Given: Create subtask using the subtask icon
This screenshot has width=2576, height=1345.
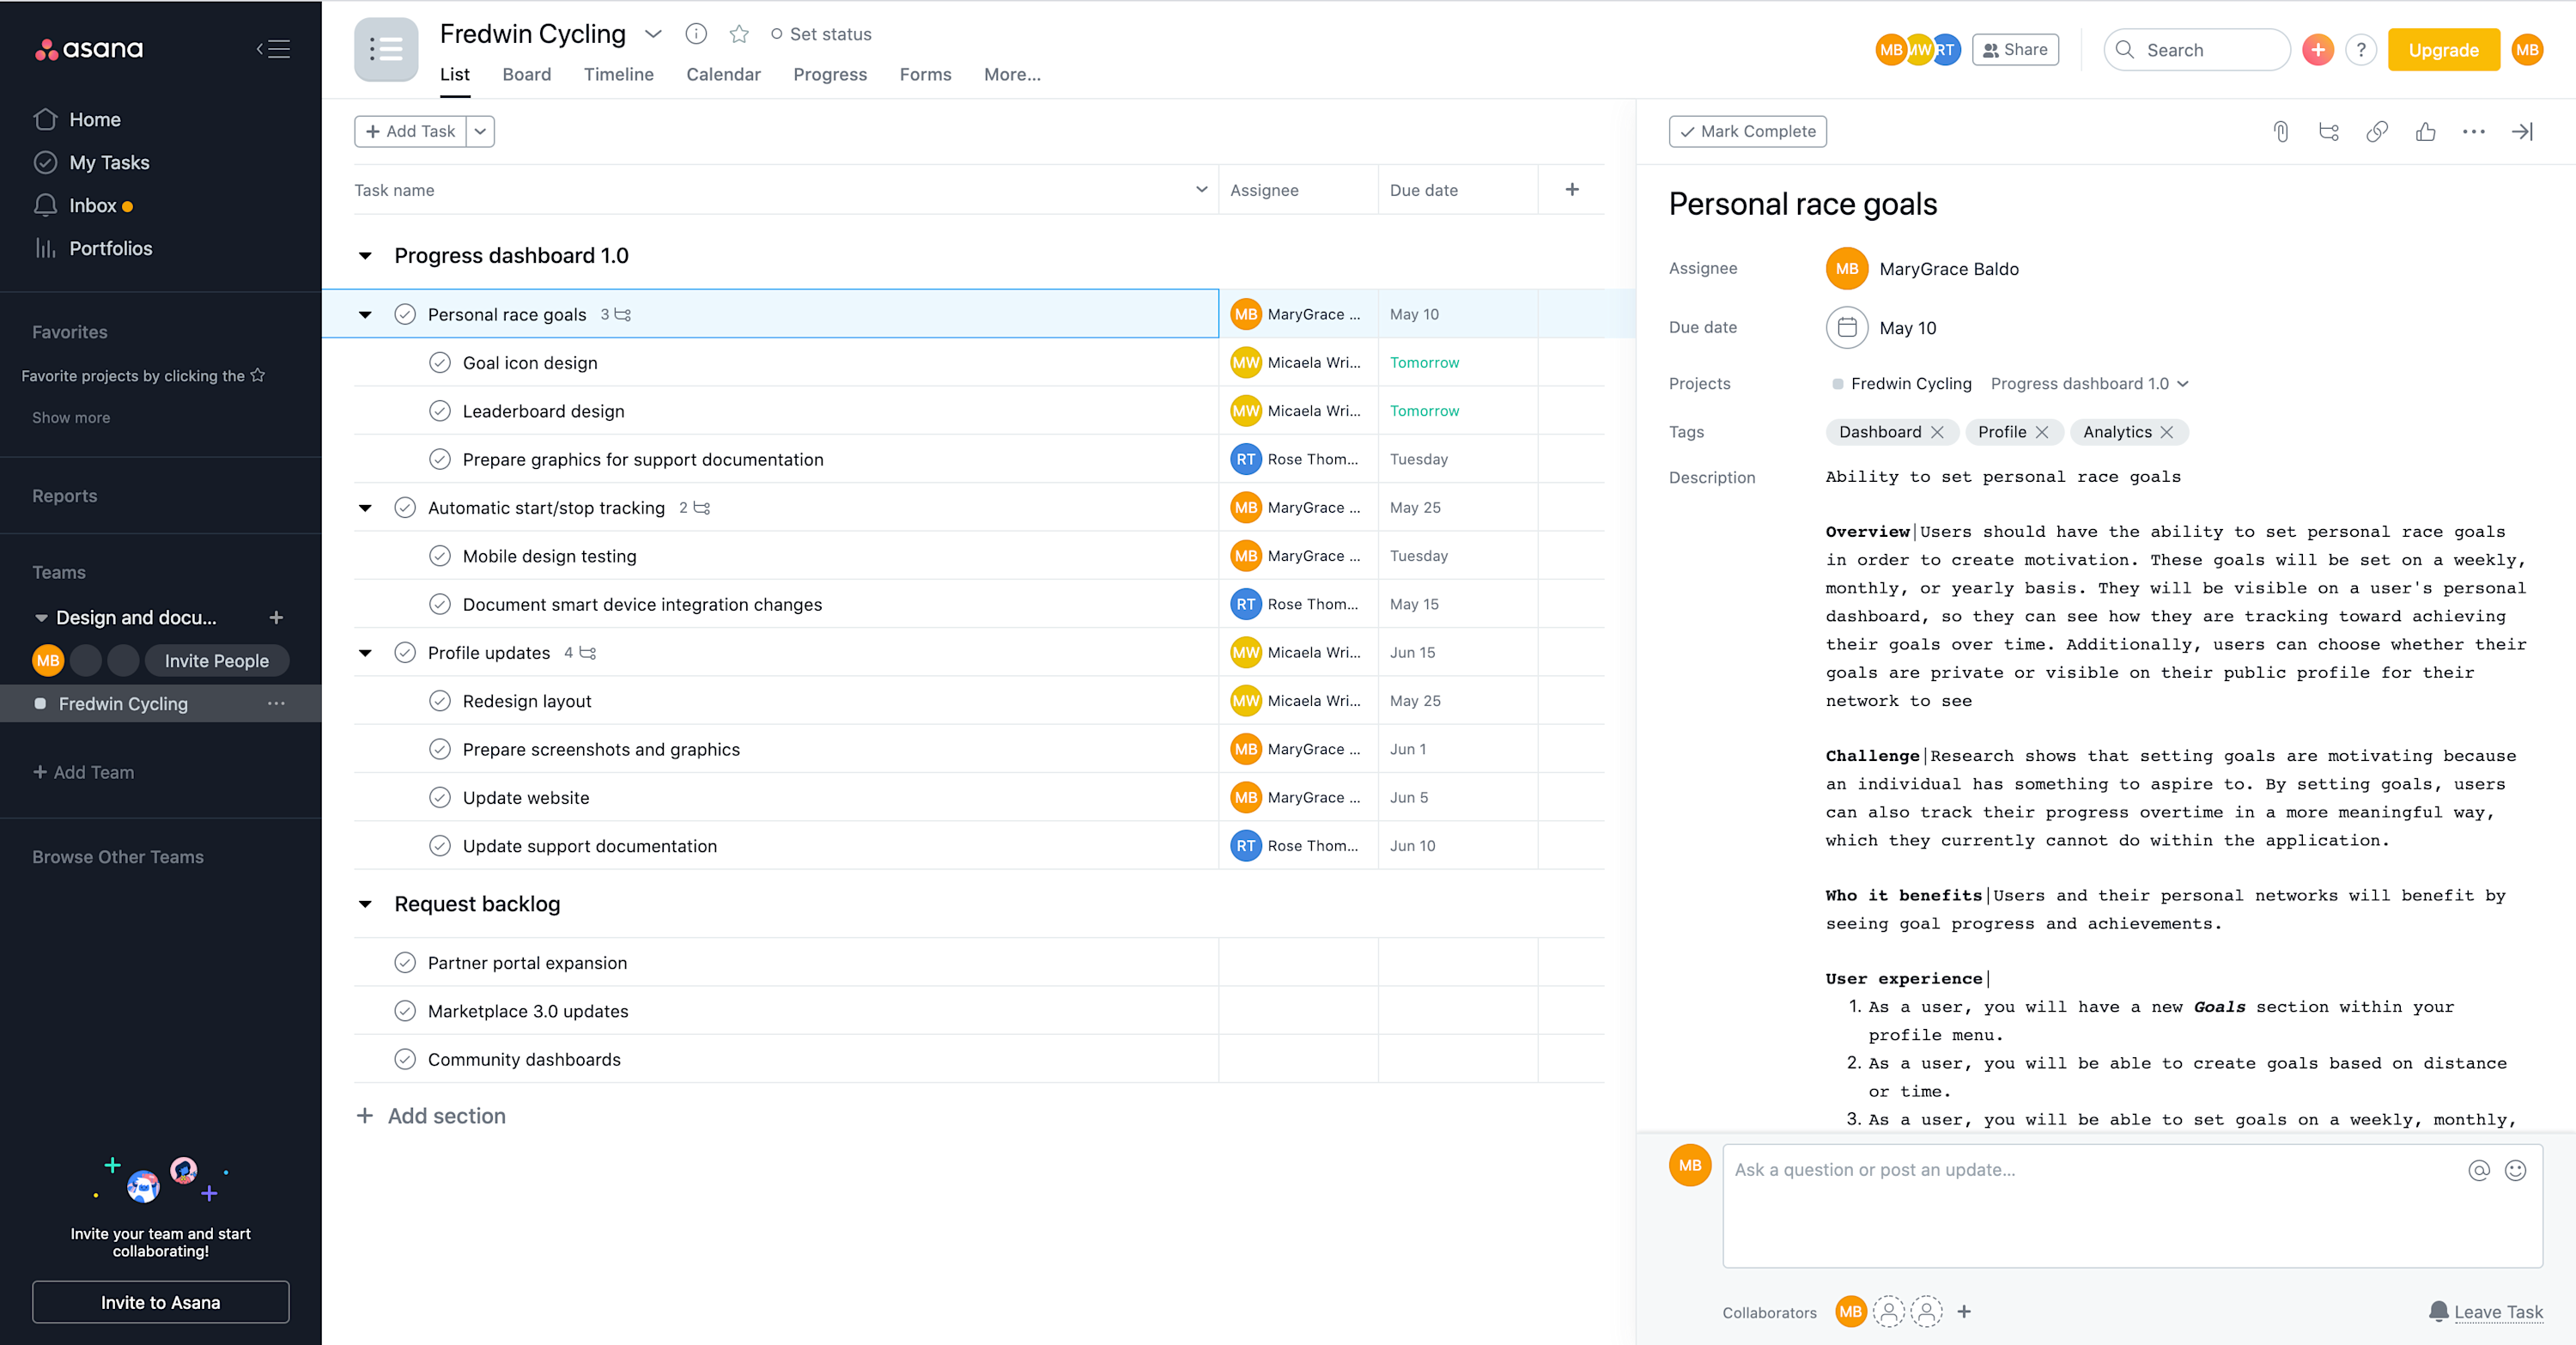Looking at the screenshot, I should [2328, 131].
